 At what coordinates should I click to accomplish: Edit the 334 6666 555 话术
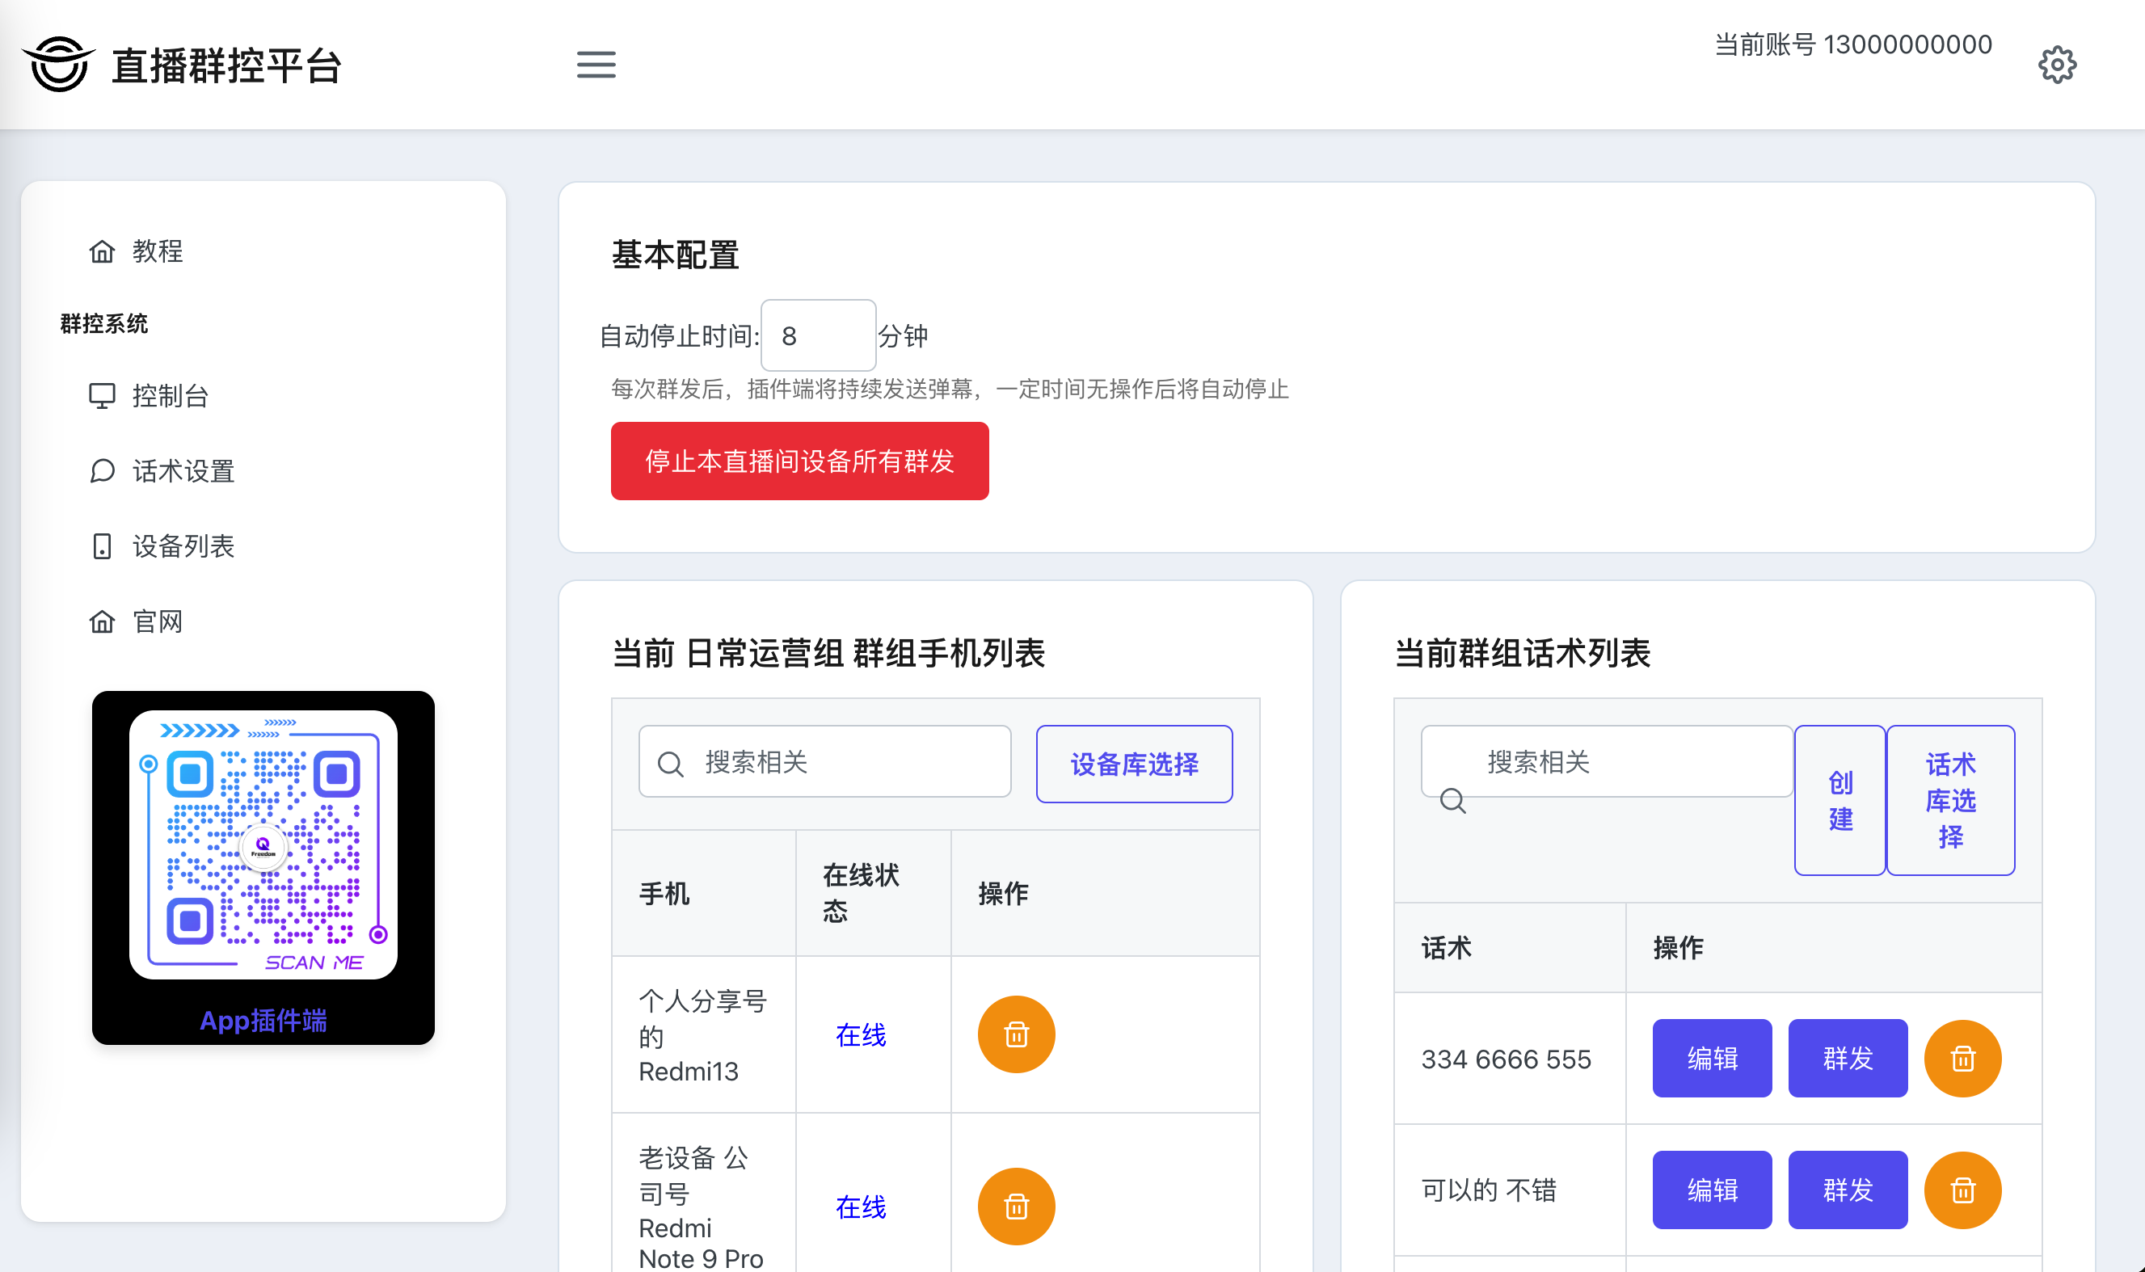pos(1713,1059)
